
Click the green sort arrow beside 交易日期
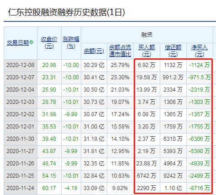click(31, 42)
